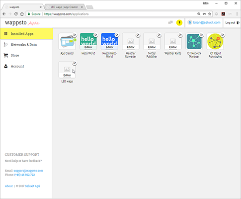Click the Editor badge on LED wapp
Viewport: 241px width, 199px height.
pyautogui.click(x=67, y=75)
